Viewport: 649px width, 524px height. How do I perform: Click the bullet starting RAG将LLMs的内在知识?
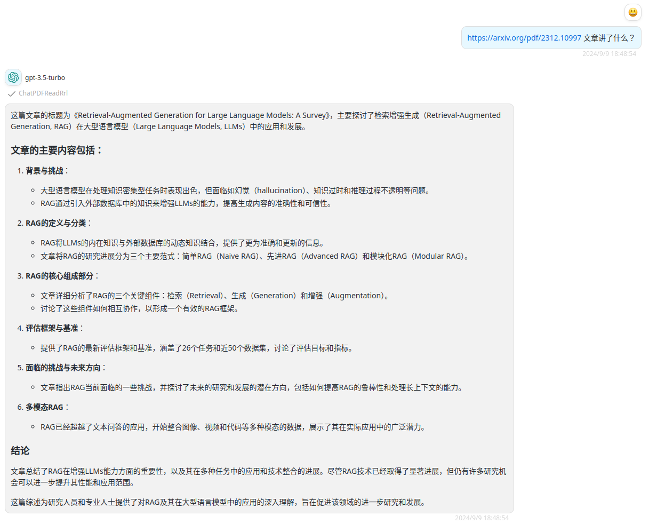(182, 243)
